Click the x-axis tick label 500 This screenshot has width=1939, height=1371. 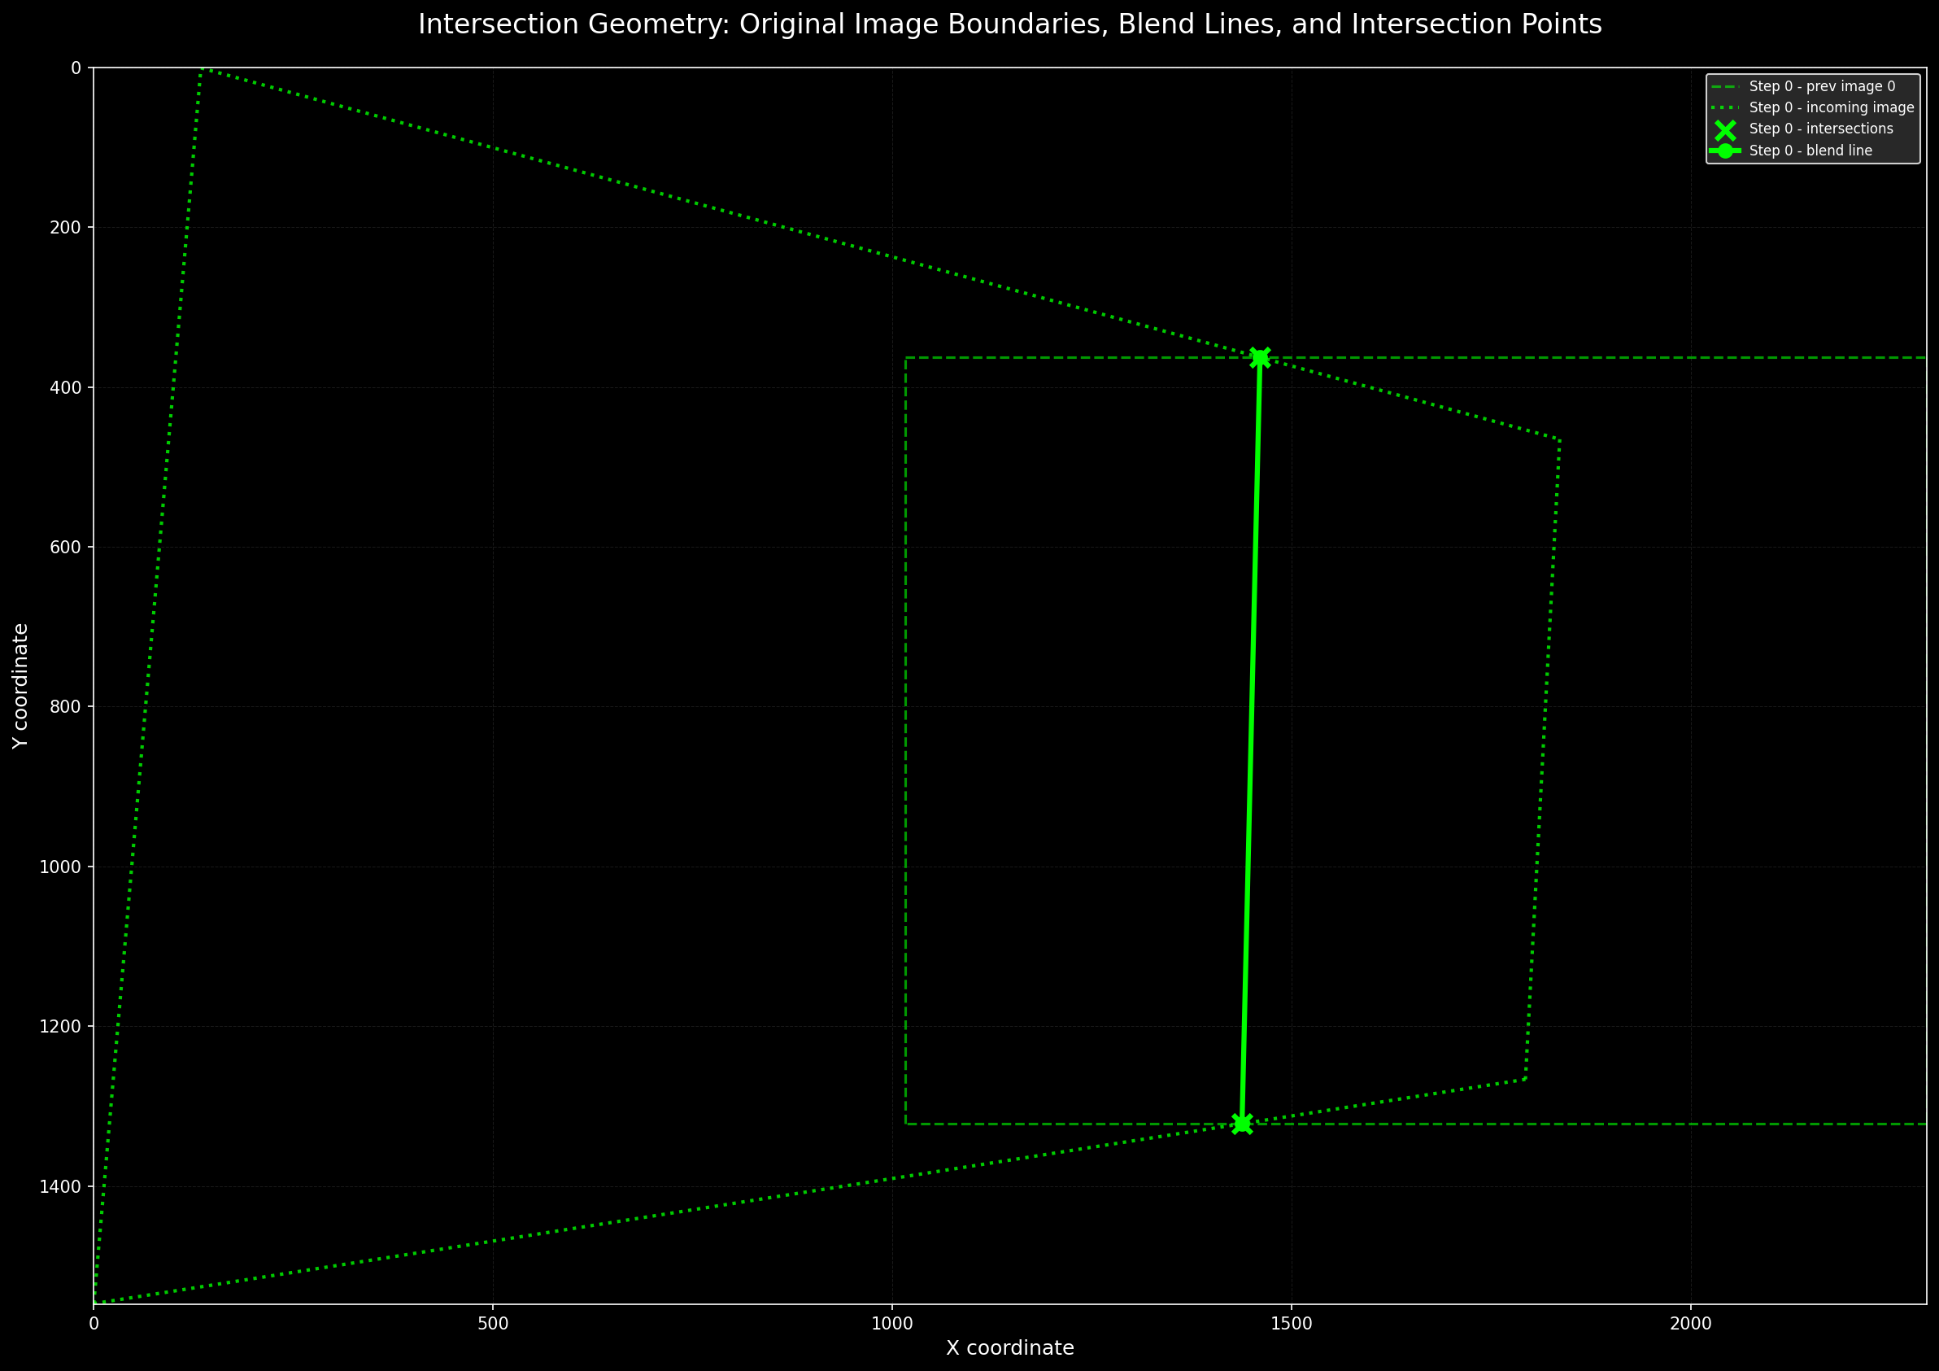(493, 1324)
